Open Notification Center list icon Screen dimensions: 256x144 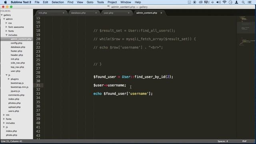pyautogui.click(x=250, y=2)
